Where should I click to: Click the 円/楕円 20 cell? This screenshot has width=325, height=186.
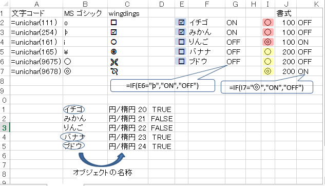pos(128,109)
